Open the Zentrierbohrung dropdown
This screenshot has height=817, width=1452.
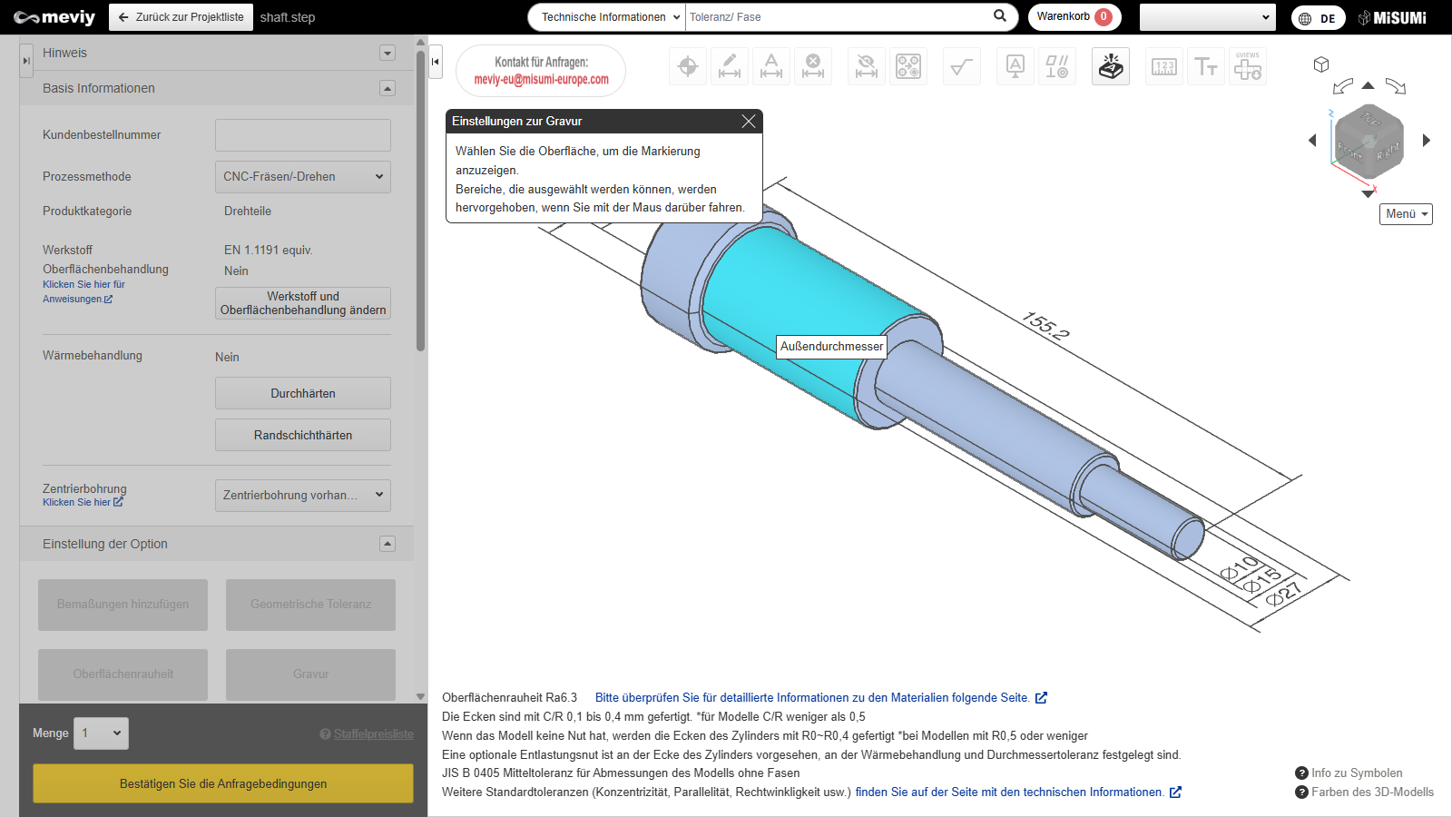302,496
